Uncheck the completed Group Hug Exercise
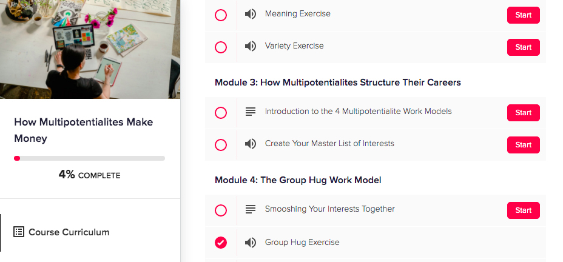Viewport: 563px width, 262px height. 221,243
